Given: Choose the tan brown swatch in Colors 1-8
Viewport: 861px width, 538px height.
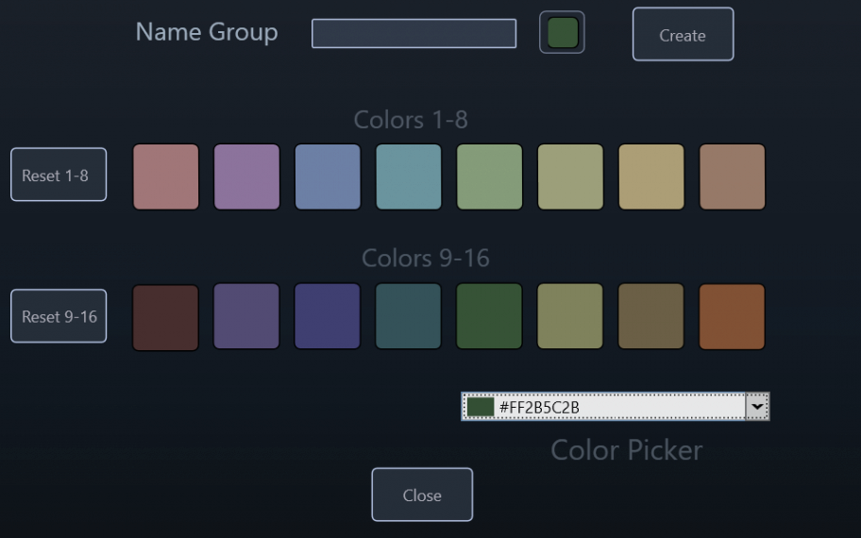Looking at the screenshot, I should 732,177.
